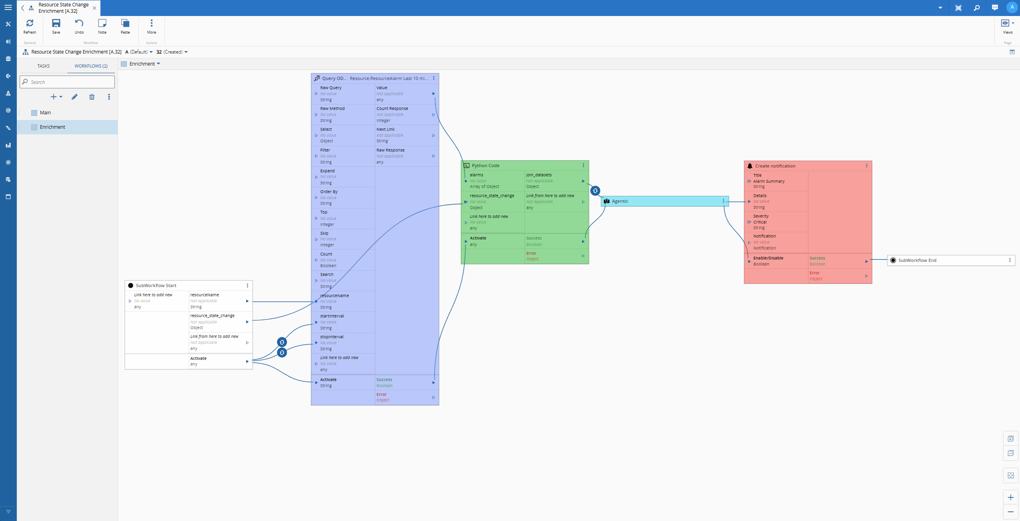Viewport: 1020px width, 521px height.
Task: Open the hamburger menu top-left
Action: 8,7
